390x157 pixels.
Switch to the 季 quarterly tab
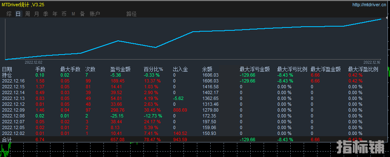point(46,14)
